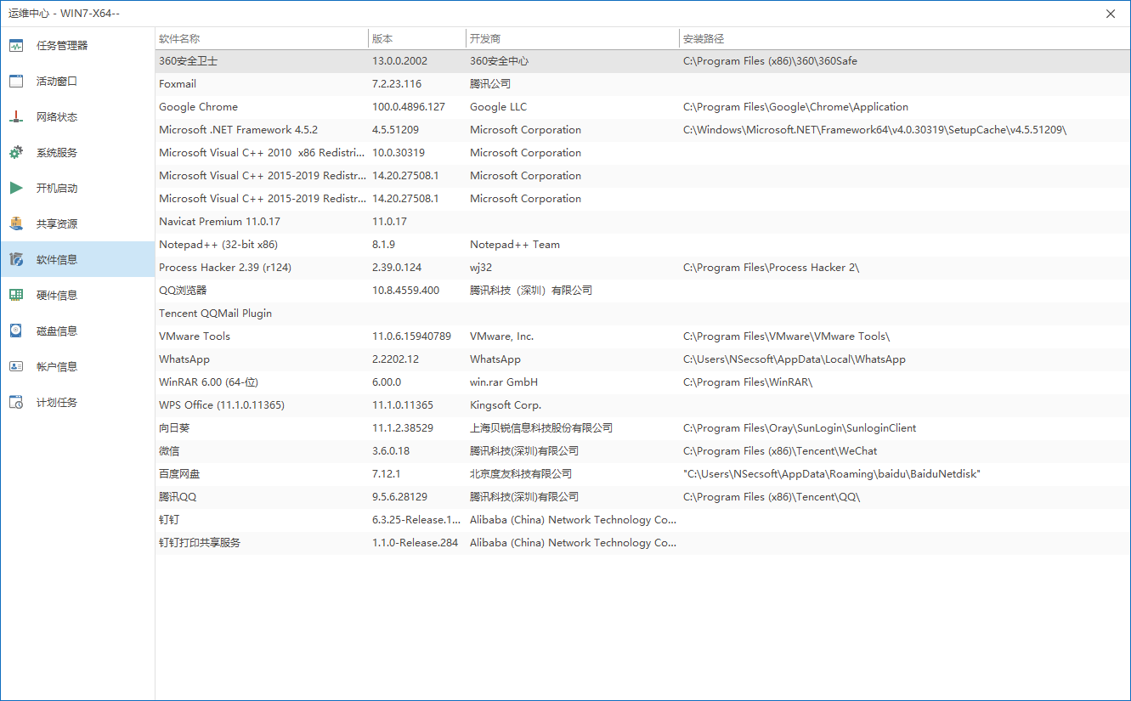Open the 磁盘信息 label
This screenshot has width=1131, height=701.
click(x=56, y=331)
